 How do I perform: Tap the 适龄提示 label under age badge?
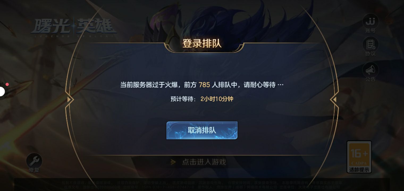coord(359,170)
